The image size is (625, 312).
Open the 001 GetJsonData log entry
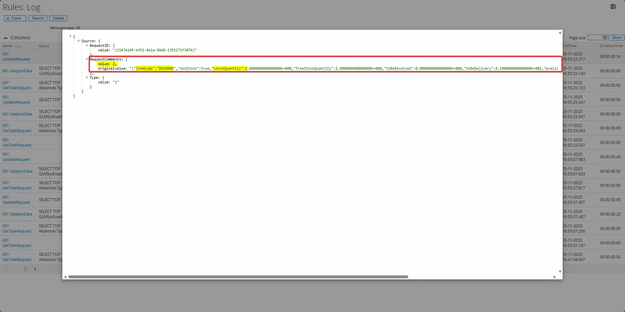17,71
